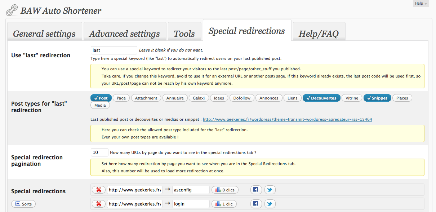
Task: Edit the URL field of asconfig redirection
Action: 135,190
